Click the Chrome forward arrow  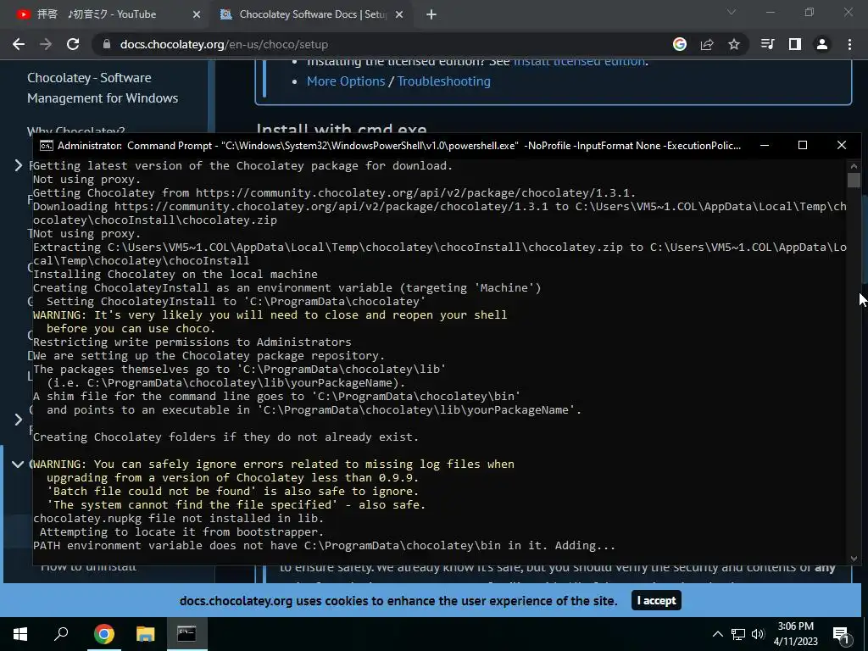pyautogui.click(x=46, y=44)
